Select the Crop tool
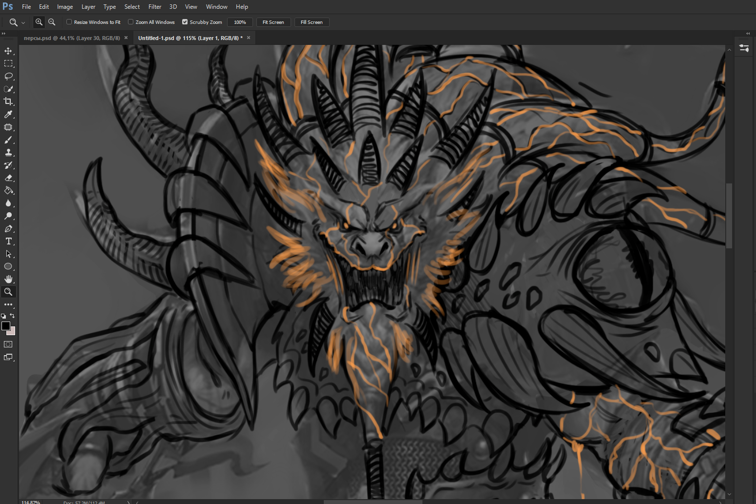The height and width of the screenshot is (504, 756). (8, 101)
